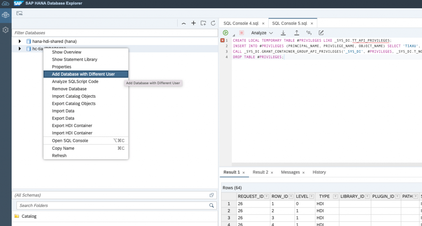The image size is (422, 226).
Task: Expand the hana-hdi-shared (hana) node
Action: coord(20,41)
